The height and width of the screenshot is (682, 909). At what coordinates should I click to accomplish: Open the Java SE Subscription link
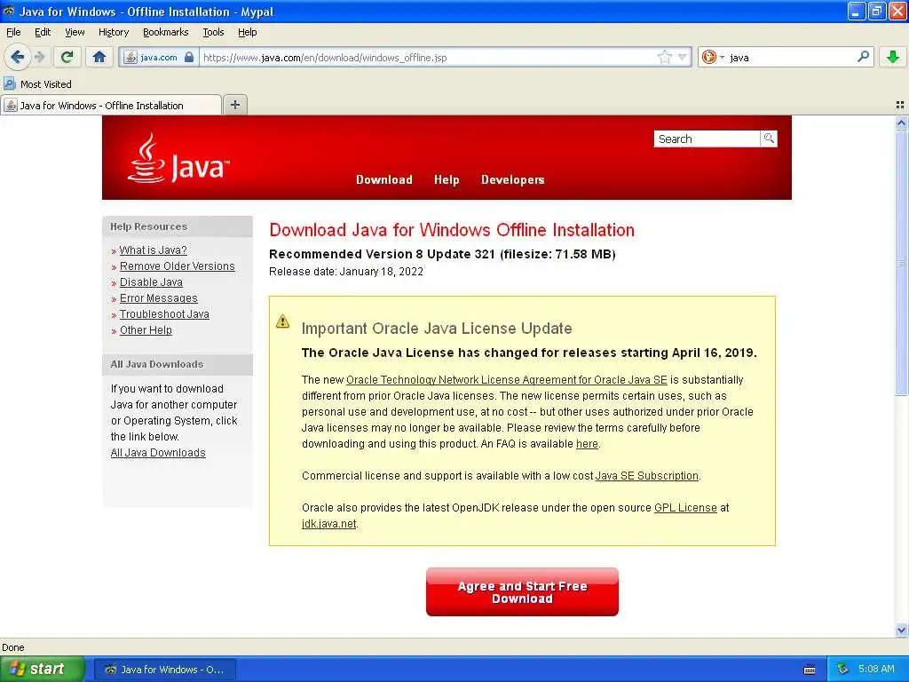click(646, 476)
